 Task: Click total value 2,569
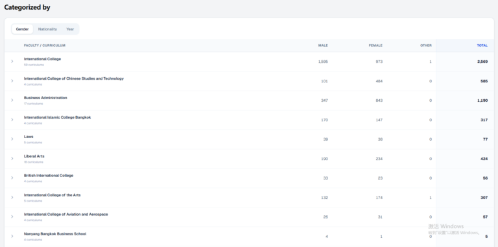[x=482, y=62]
